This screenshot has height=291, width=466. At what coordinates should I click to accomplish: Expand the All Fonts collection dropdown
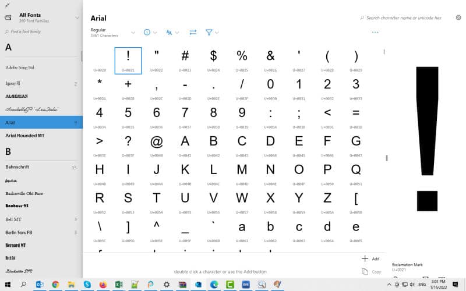coord(77,18)
